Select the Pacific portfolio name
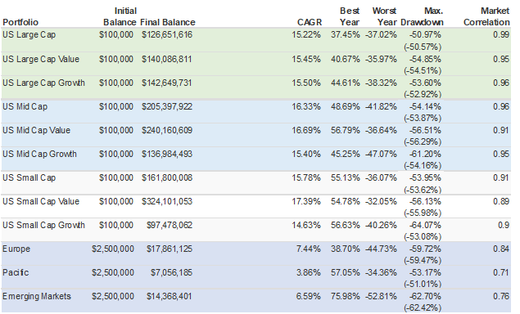Viewport: 520px width, 314px height. 16,272
